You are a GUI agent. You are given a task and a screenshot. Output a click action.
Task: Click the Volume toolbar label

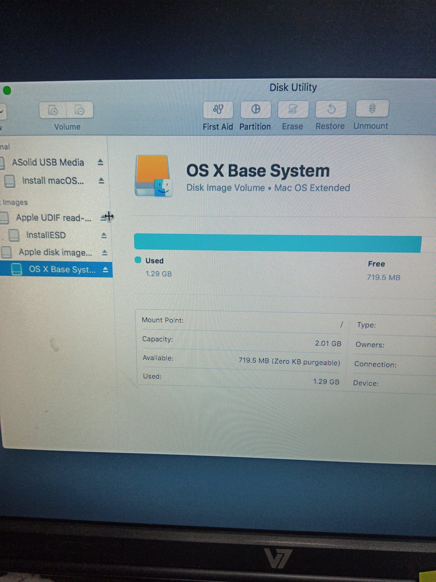pyautogui.click(x=67, y=127)
